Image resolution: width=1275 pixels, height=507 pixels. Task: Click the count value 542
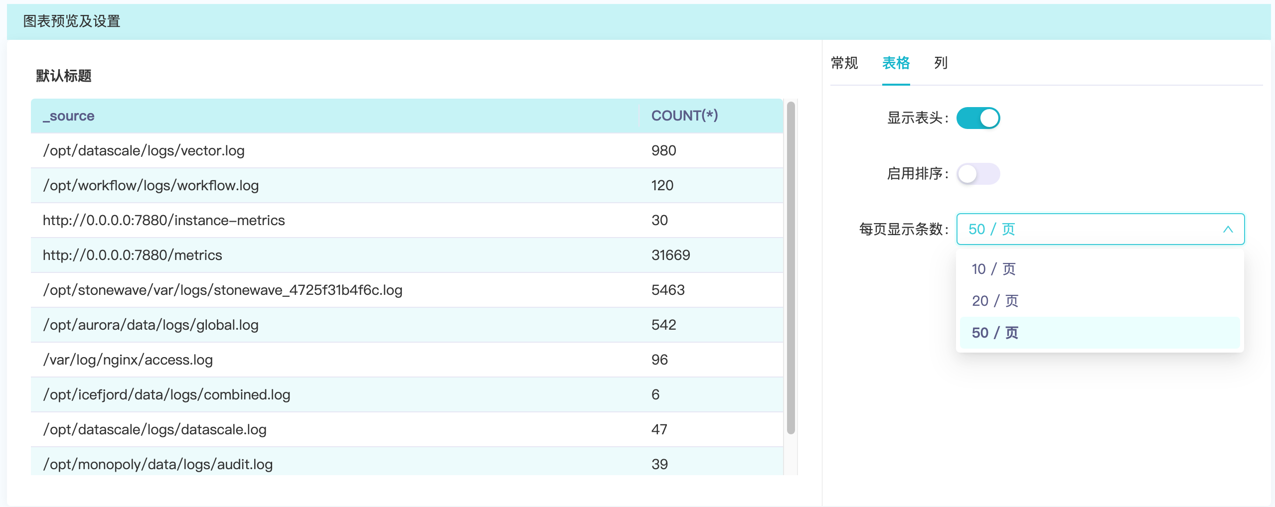(x=663, y=325)
